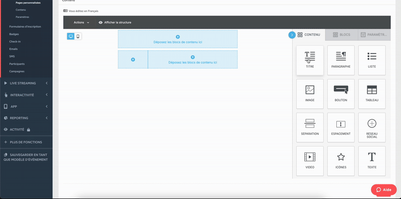
Task: Select the Icônes content block
Action: 341,161
